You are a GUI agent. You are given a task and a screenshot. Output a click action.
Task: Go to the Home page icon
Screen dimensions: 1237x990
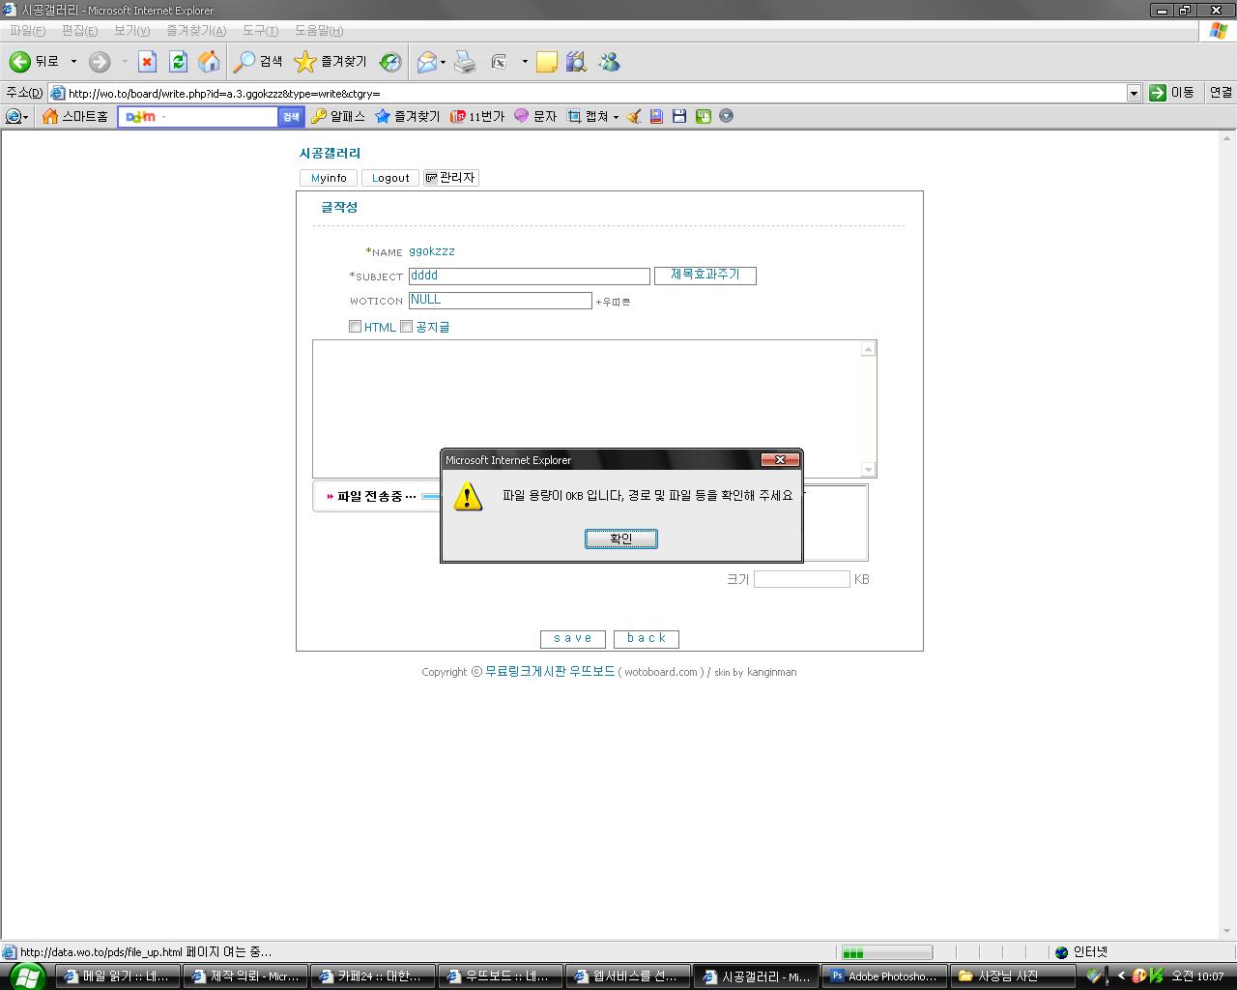tap(209, 62)
